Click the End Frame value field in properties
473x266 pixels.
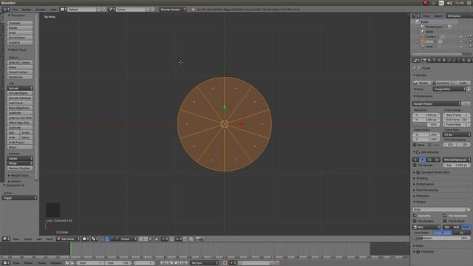[457, 120]
